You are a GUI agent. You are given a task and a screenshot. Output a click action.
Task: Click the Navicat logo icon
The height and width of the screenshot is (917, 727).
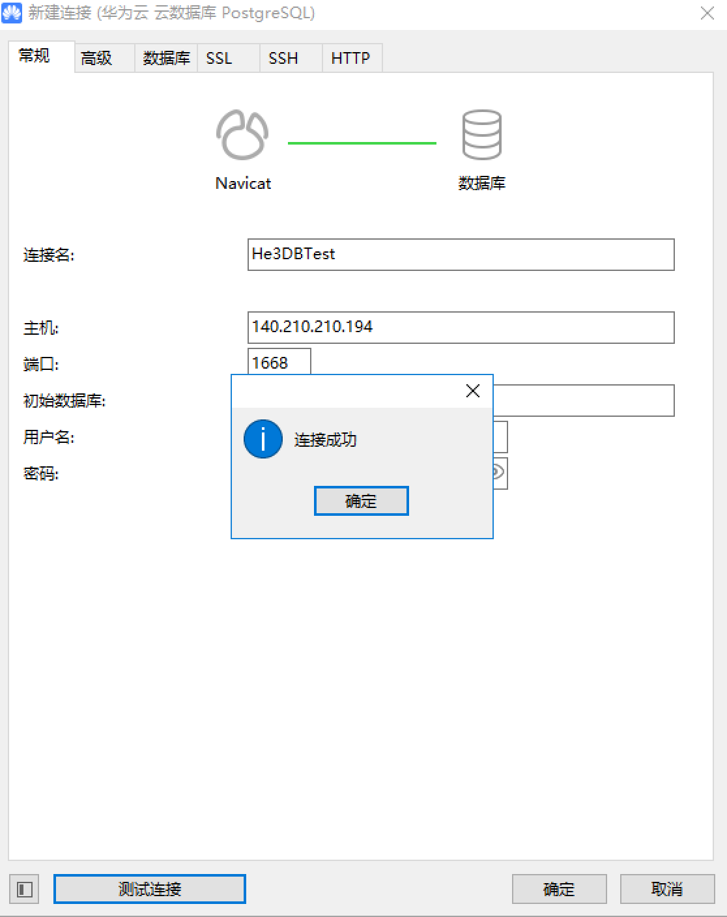242,135
